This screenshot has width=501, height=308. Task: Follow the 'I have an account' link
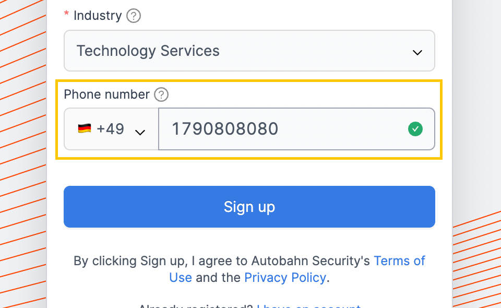click(x=309, y=306)
